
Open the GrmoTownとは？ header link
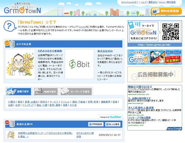point(130,2)
